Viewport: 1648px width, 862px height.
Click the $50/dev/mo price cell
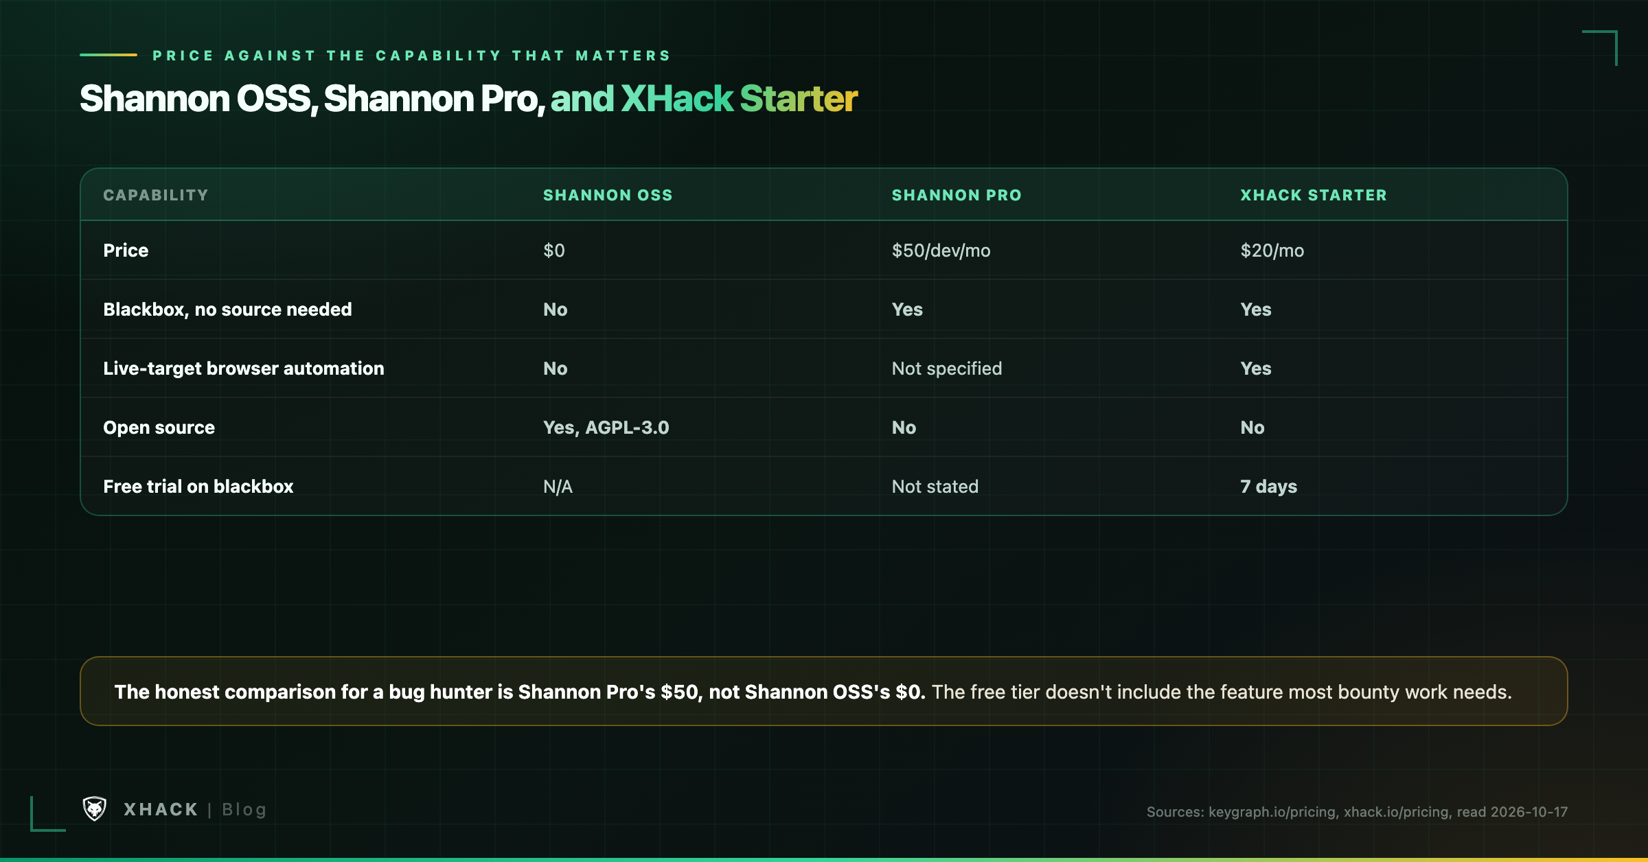[941, 251]
